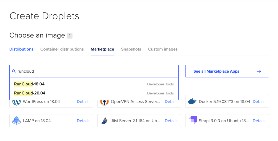Open the Custom images tab
This screenshot has height=141, width=278.
tap(163, 49)
